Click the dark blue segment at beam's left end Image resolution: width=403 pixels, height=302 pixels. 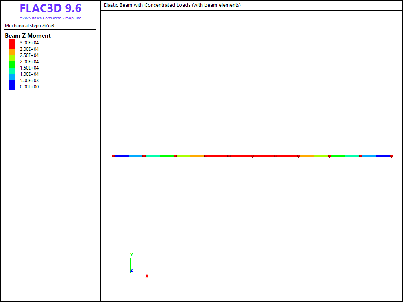[x=122, y=156]
